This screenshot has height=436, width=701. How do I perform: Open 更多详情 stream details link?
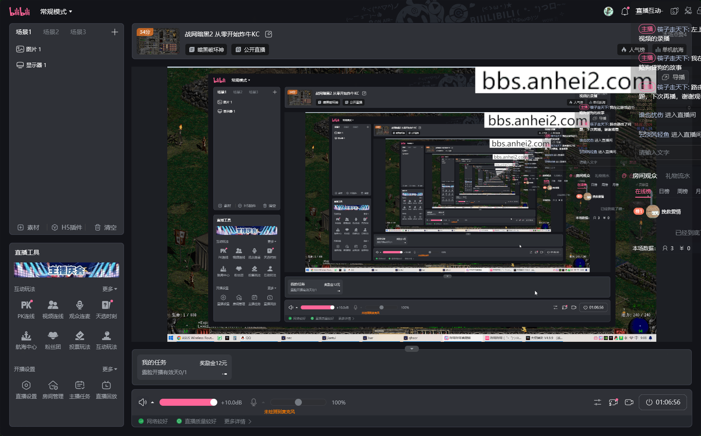[x=238, y=422]
